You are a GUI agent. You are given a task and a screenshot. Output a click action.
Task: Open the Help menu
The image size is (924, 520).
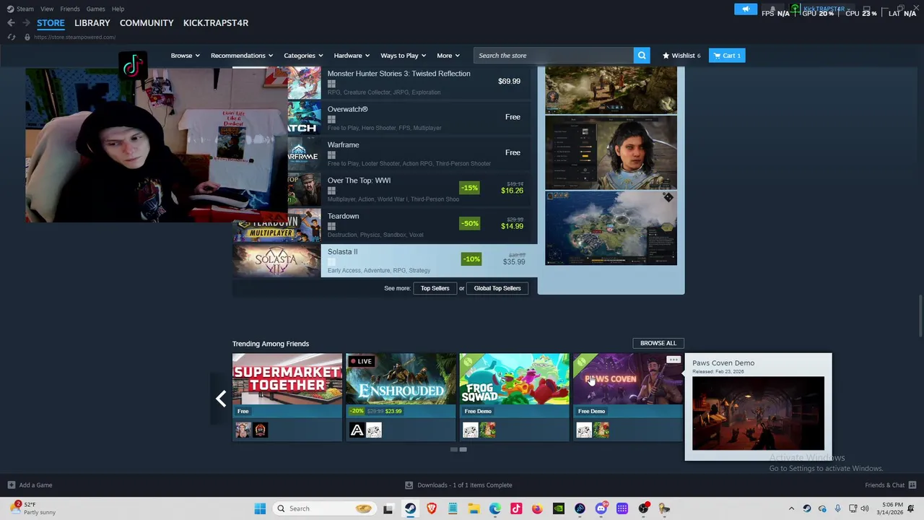118,9
